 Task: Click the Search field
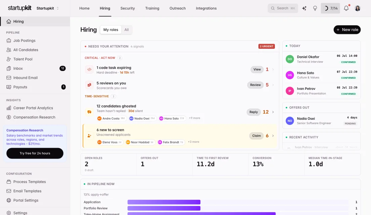[283, 8]
